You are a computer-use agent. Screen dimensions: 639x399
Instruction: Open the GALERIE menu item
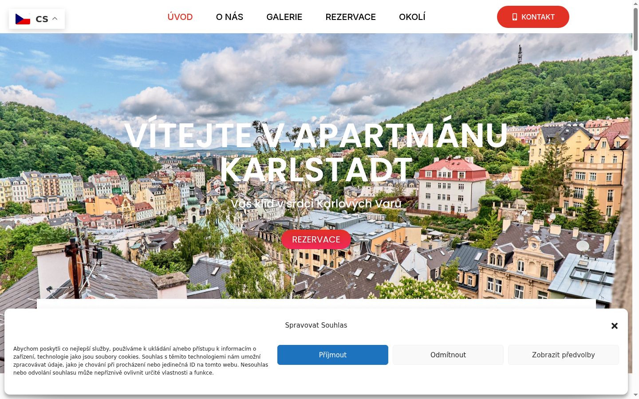click(x=284, y=17)
